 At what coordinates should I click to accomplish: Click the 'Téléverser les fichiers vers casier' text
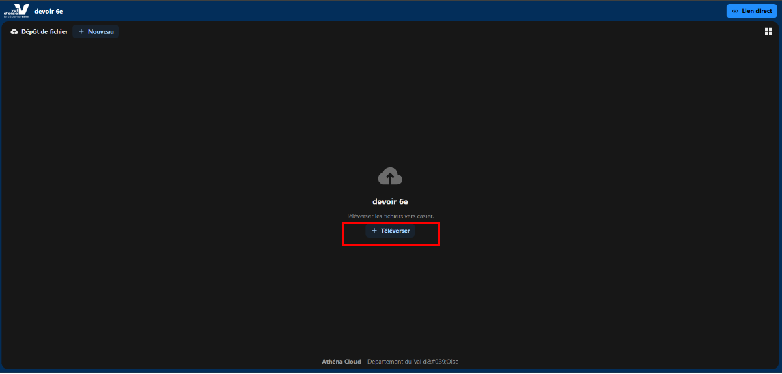(x=390, y=216)
